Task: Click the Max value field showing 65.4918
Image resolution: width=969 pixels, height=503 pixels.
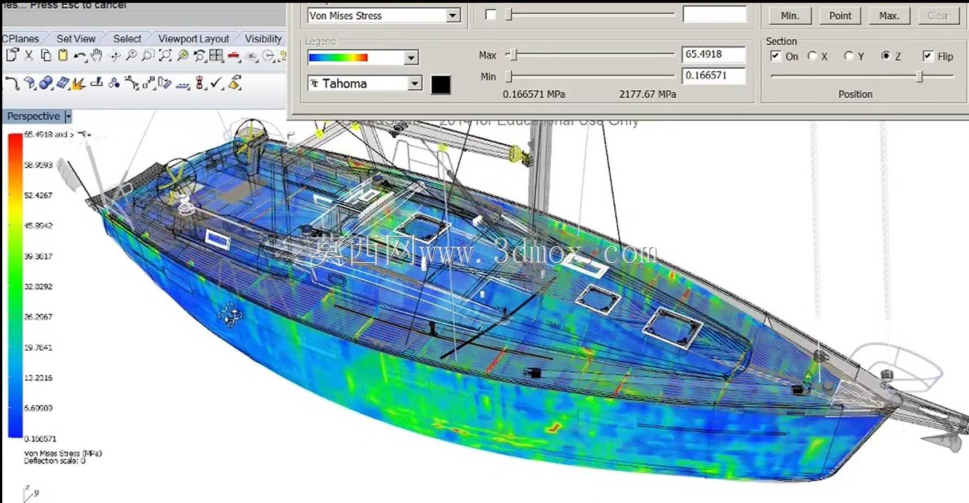Action: (x=714, y=54)
